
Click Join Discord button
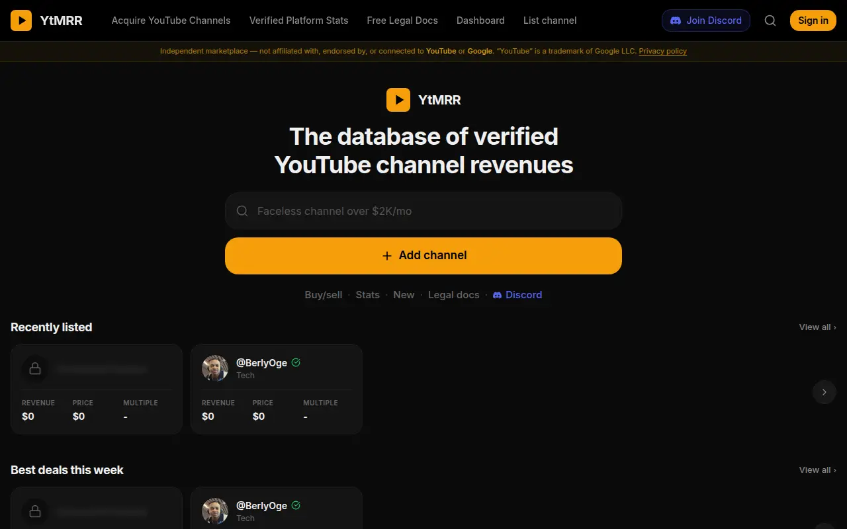pyautogui.click(x=706, y=20)
